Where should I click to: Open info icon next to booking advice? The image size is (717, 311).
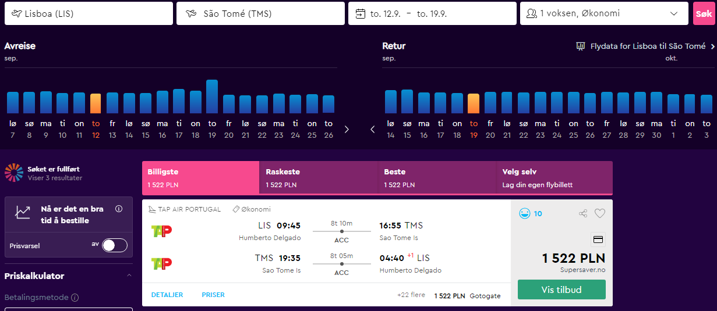pyautogui.click(x=119, y=209)
